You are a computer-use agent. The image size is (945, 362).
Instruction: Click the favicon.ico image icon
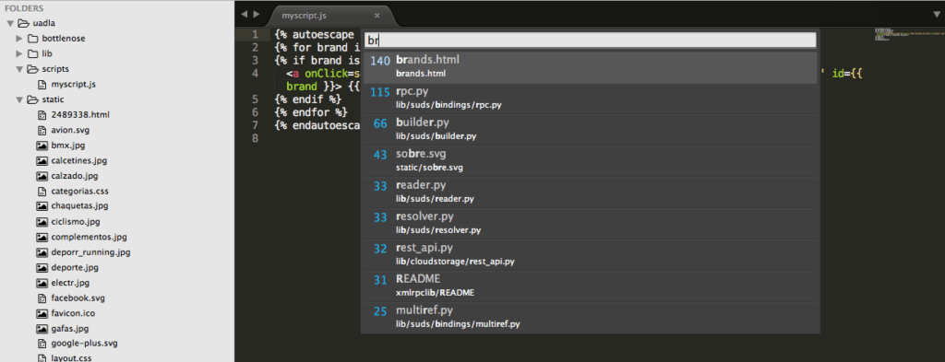pos(42,313)
